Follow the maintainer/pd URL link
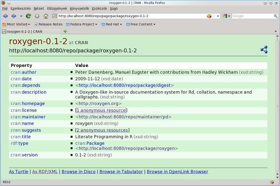The image size is (280, 186). pyautogui.click(x=123, y=117)
